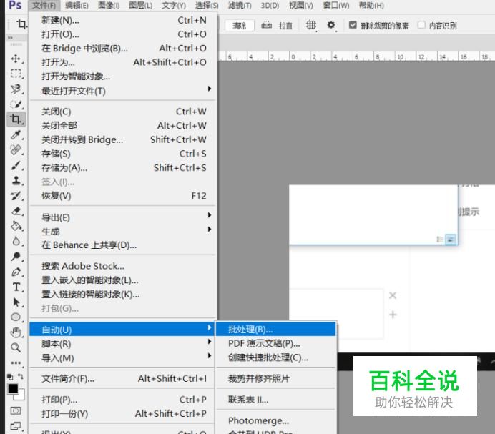Choose 存储为(A)... menu entry

[123, 167]
